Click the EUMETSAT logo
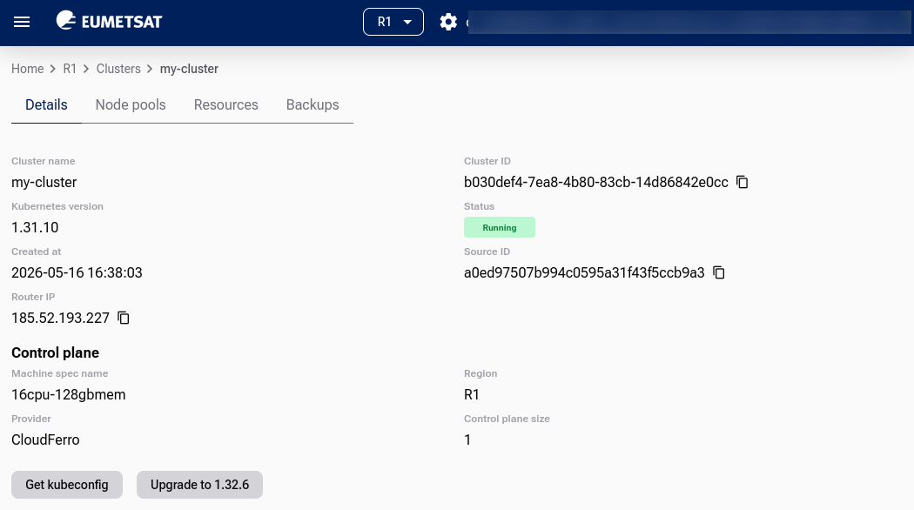 coord(109,21)
